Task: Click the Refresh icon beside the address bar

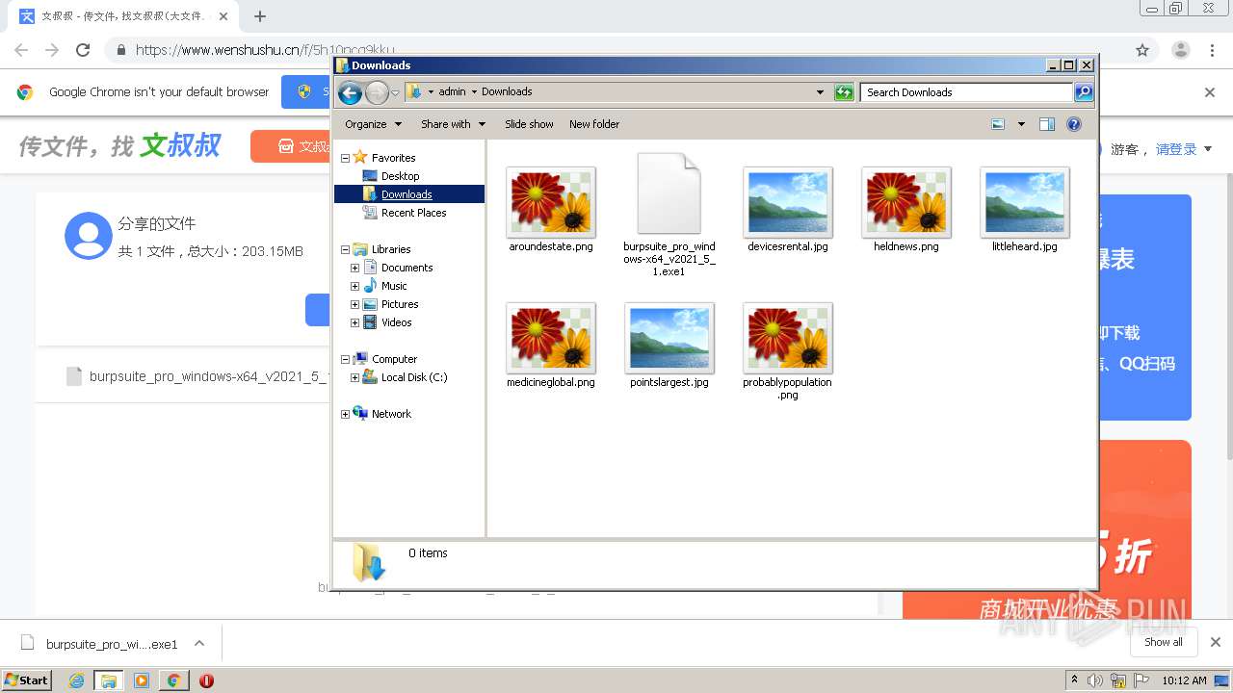Action: tap(844, 92)
